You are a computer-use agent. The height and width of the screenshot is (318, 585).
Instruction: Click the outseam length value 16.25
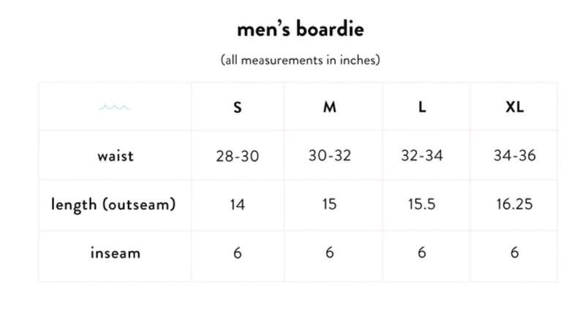[x=515, y=205]
